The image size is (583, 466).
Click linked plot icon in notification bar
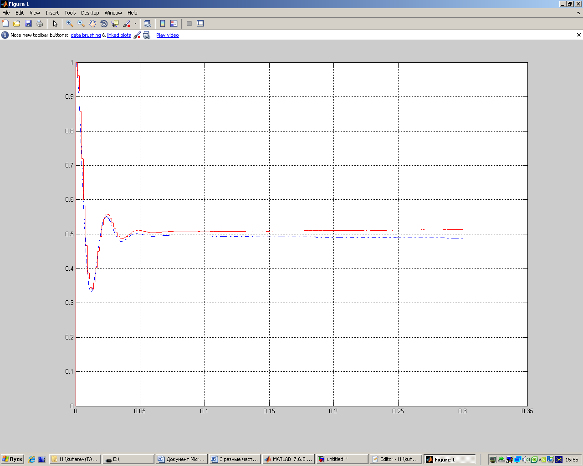[147, 35]
